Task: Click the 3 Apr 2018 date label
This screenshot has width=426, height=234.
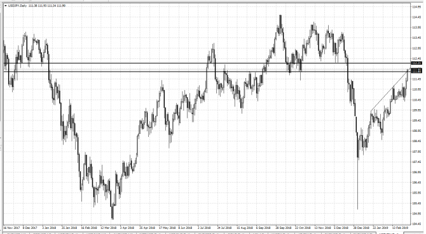Action: pyautogui.click(x=127, y=228)
